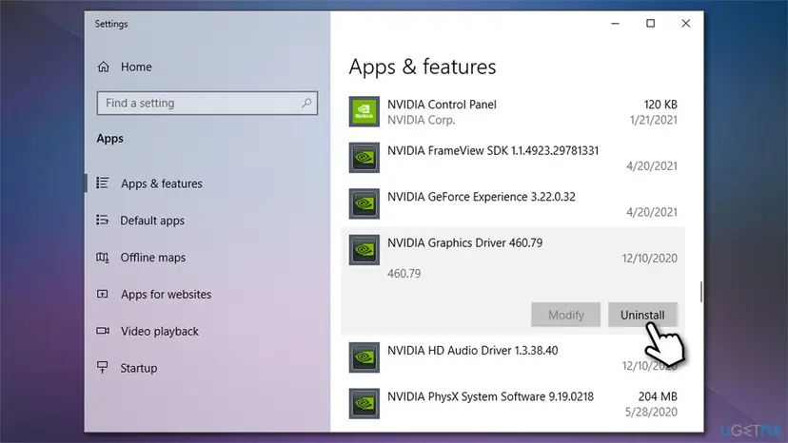Go to Offline maps section
This screenshot has width=788, height=443.
[153, 258]
